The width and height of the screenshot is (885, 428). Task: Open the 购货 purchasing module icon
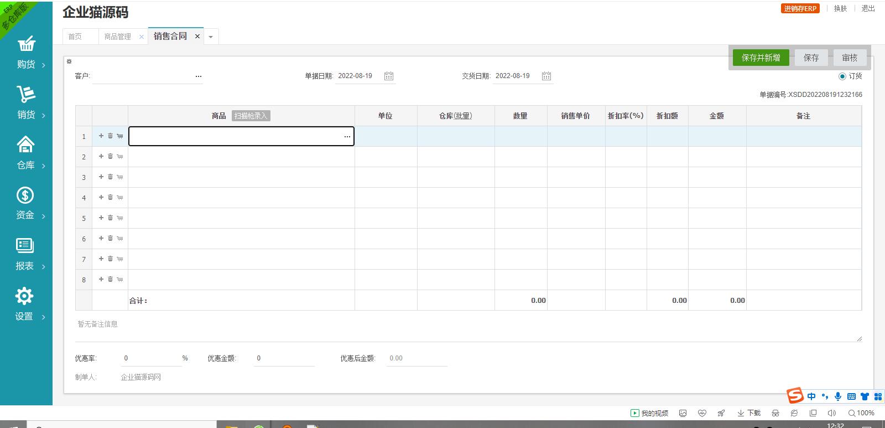pyautogui.click(x=26, y=44)
